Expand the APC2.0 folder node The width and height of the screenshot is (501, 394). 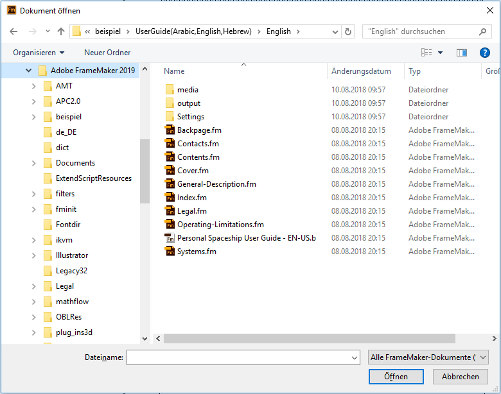pos(34,101)
